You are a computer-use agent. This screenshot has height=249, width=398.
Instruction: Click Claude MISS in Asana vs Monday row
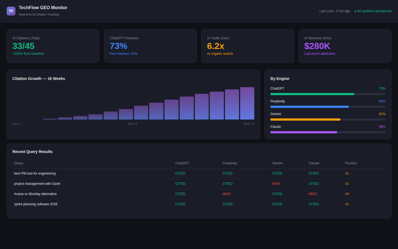pos(313,194)
